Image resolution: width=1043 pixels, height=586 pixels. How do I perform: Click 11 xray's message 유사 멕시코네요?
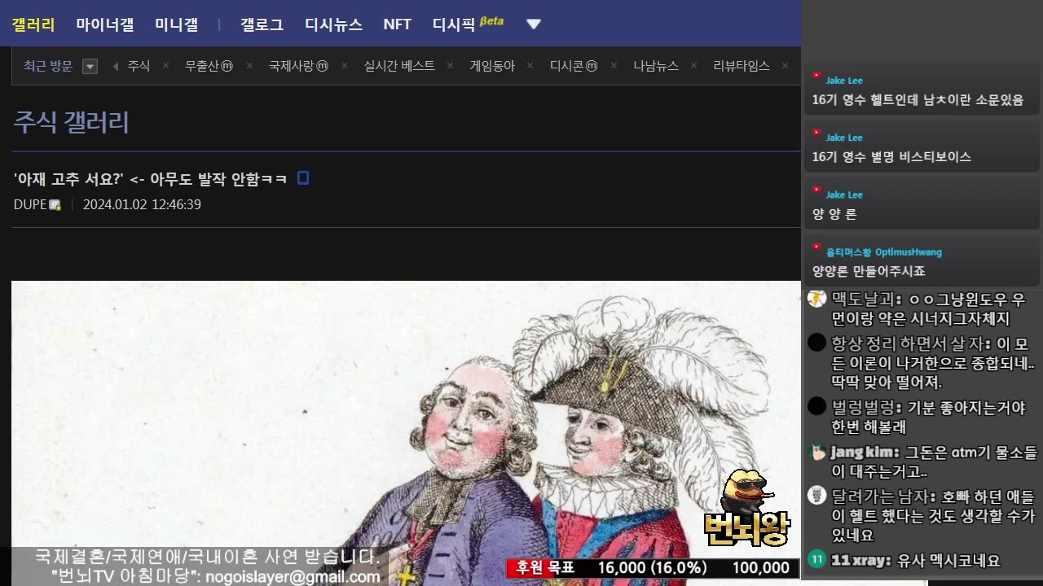pos(948,560)
